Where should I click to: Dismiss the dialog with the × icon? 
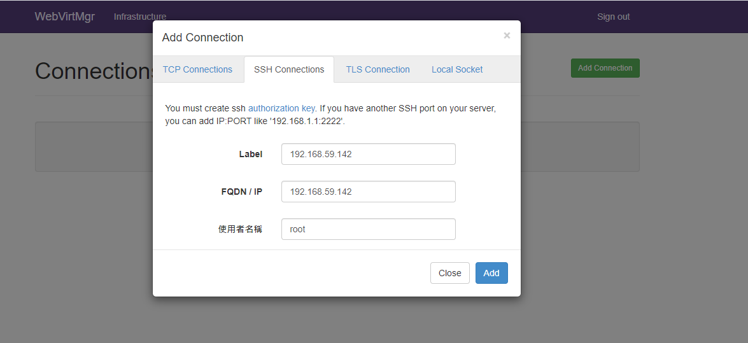507,36
